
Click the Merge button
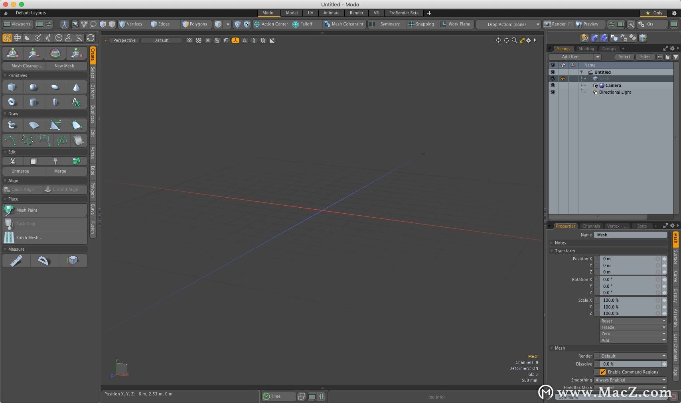click(x=66, y=171)
